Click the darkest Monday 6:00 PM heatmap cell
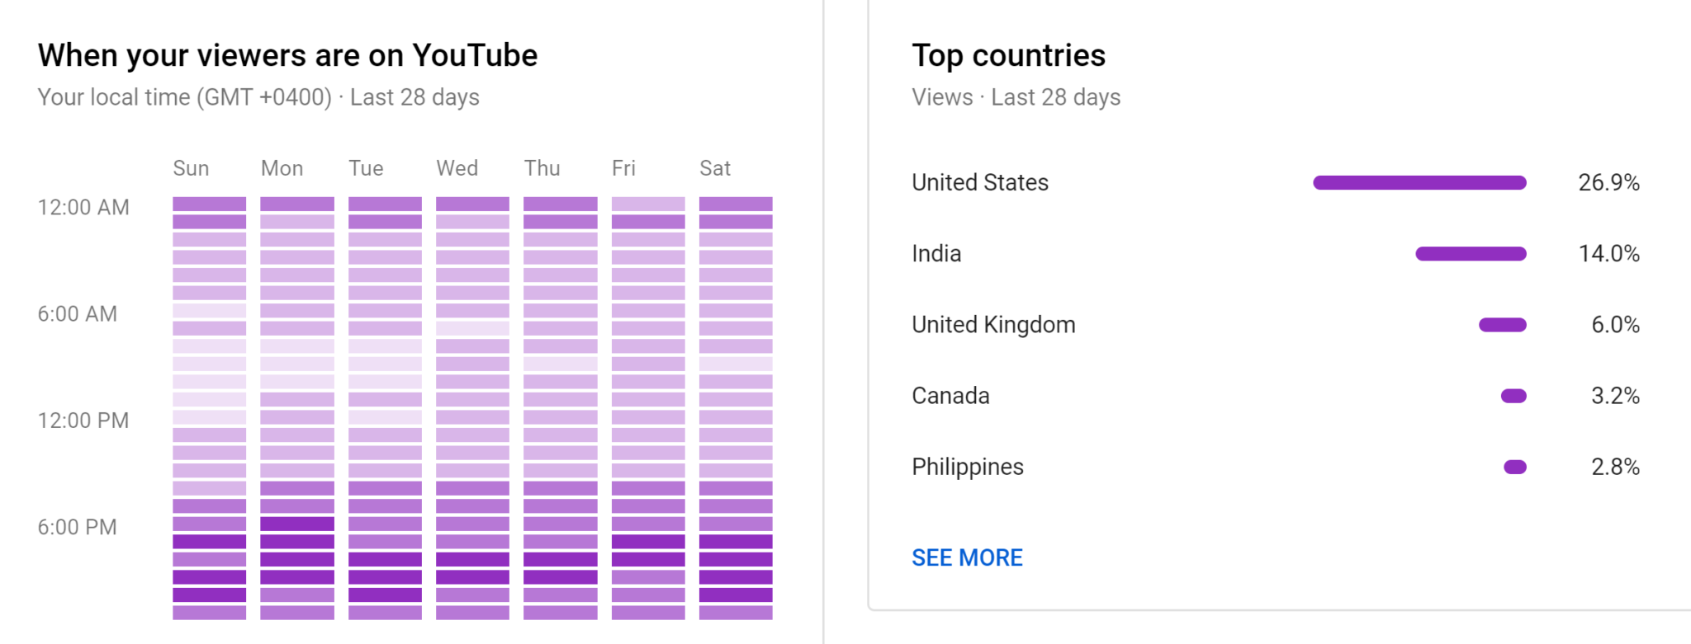1691x644 pixels. pyautogui.click(x=297, y=522)
